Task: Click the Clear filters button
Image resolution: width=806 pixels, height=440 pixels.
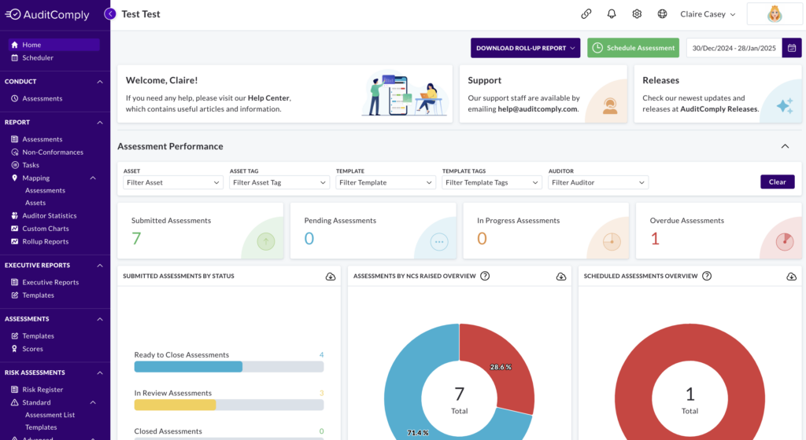Action: pyautogui.click(x=777, y=181)
